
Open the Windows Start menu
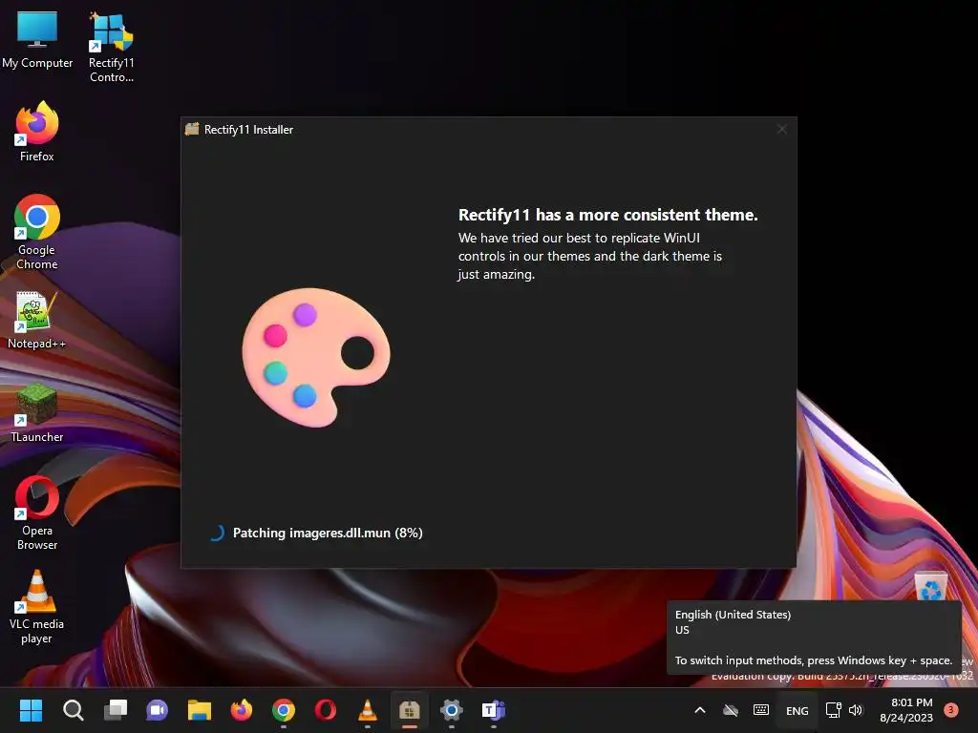tap(31, 710)
